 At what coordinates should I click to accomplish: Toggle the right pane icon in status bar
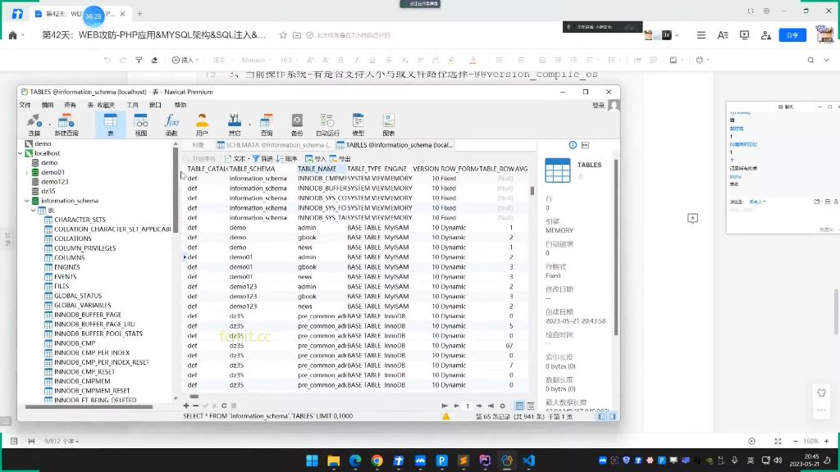pyautogui.click(x=612, y=416)
